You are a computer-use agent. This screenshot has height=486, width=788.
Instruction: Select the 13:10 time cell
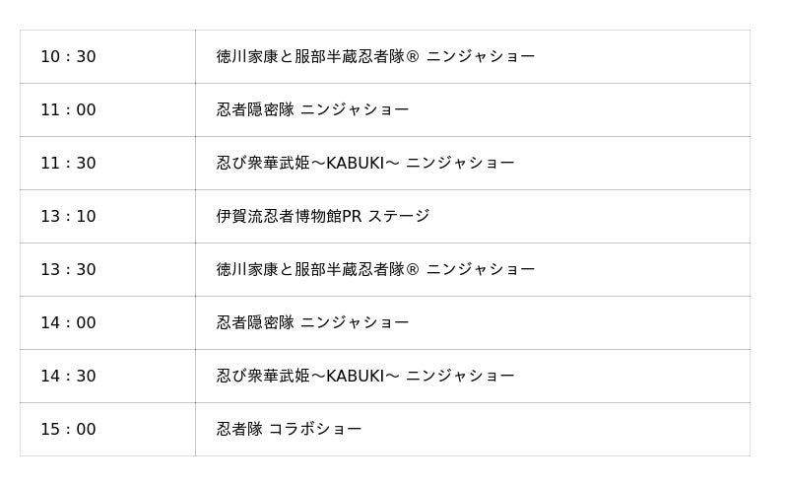pos(68,217)
